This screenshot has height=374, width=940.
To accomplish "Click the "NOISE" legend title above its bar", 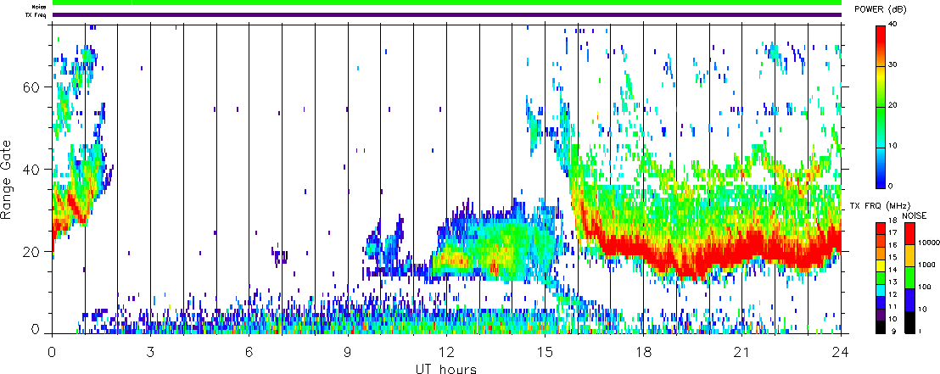I will (x=915, y=215).
